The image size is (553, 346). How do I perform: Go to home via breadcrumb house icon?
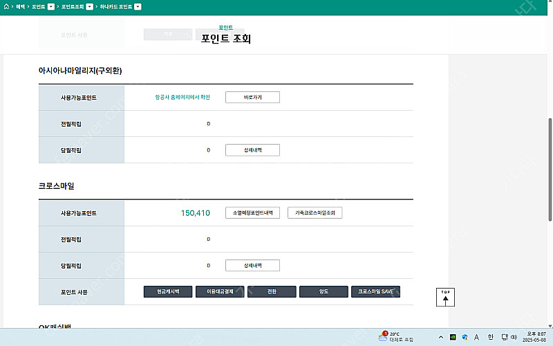tap(6, 6)
